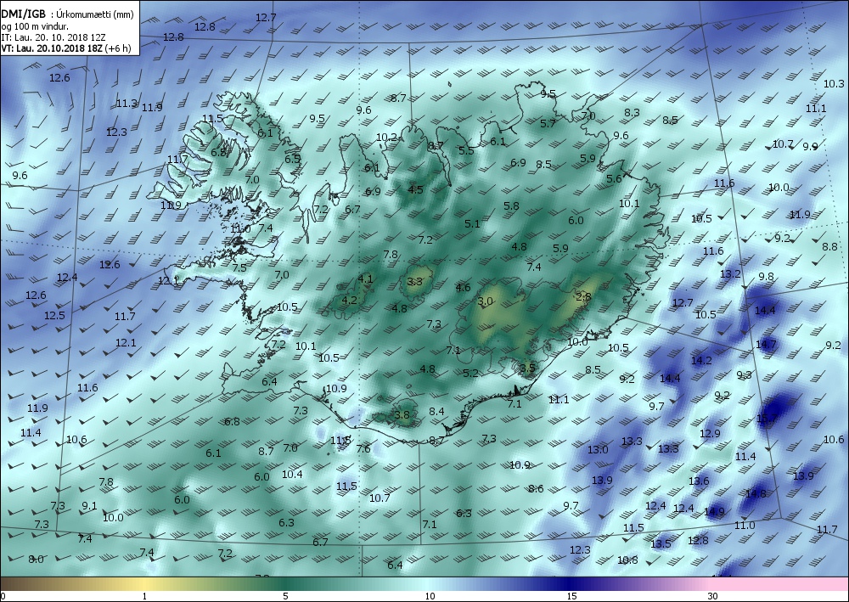Click the 13.5 value on the map
The image size is (849, 602).
661,544
